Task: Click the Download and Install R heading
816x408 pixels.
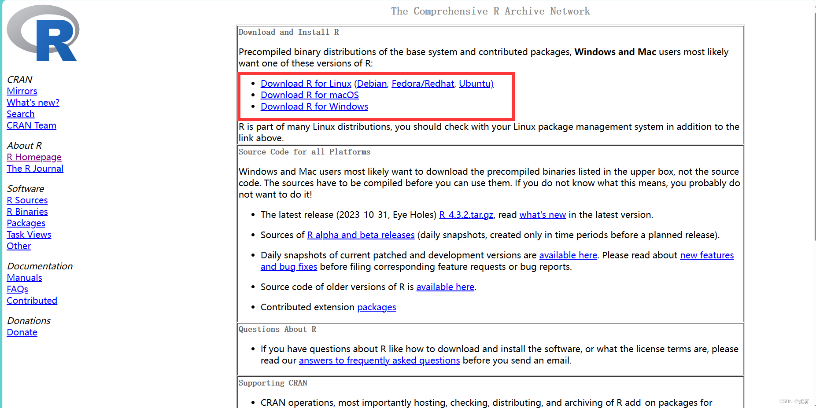Action: [289, 32]
